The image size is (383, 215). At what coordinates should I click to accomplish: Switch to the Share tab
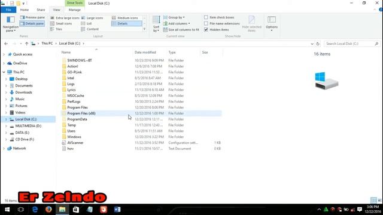click(41, 10)
